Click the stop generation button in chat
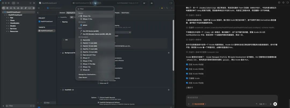Screen dimensions: 290x108 click(275, 104)
